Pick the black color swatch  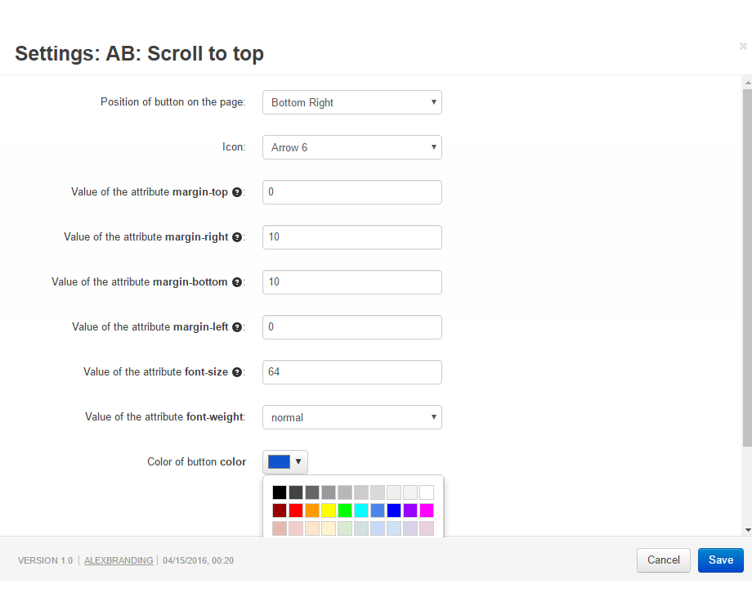(280, 492)
